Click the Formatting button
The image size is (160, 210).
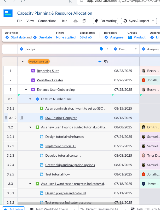106,21
